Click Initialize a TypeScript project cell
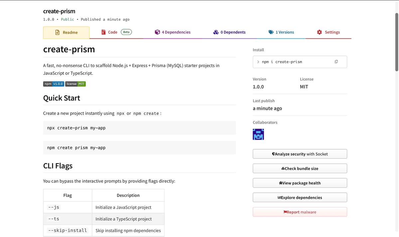 [128, 219]
